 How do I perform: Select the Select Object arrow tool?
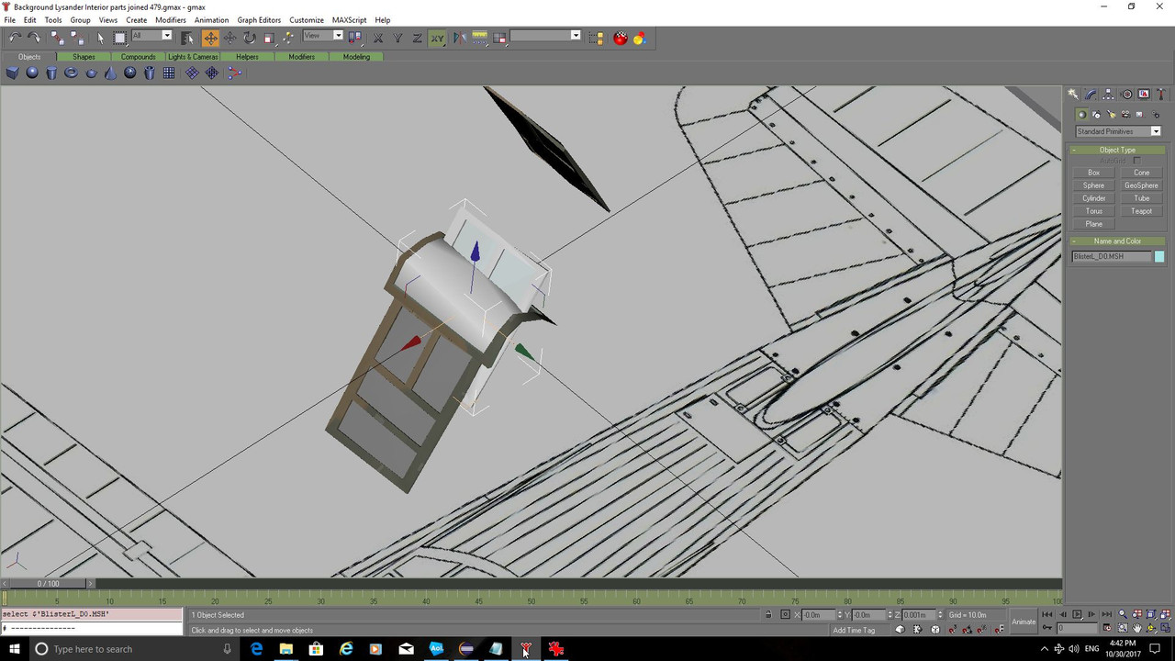tap(100, 38)
